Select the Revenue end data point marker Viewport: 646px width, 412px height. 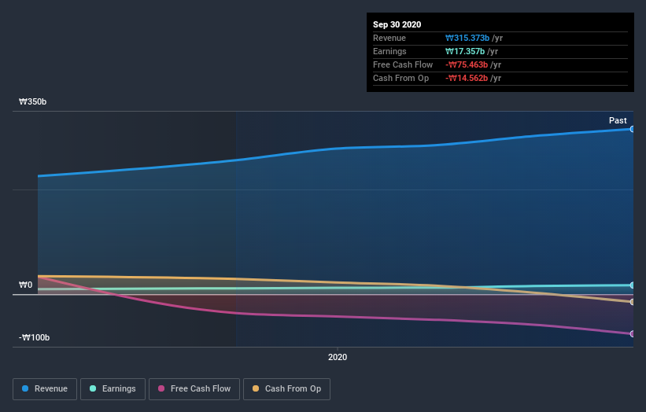click(x=632, y=129)
